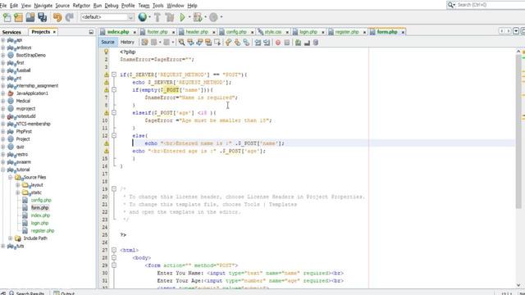Screen dimensions: 525x295
Task: Switch editor to History view
Action: click(127, 42)
